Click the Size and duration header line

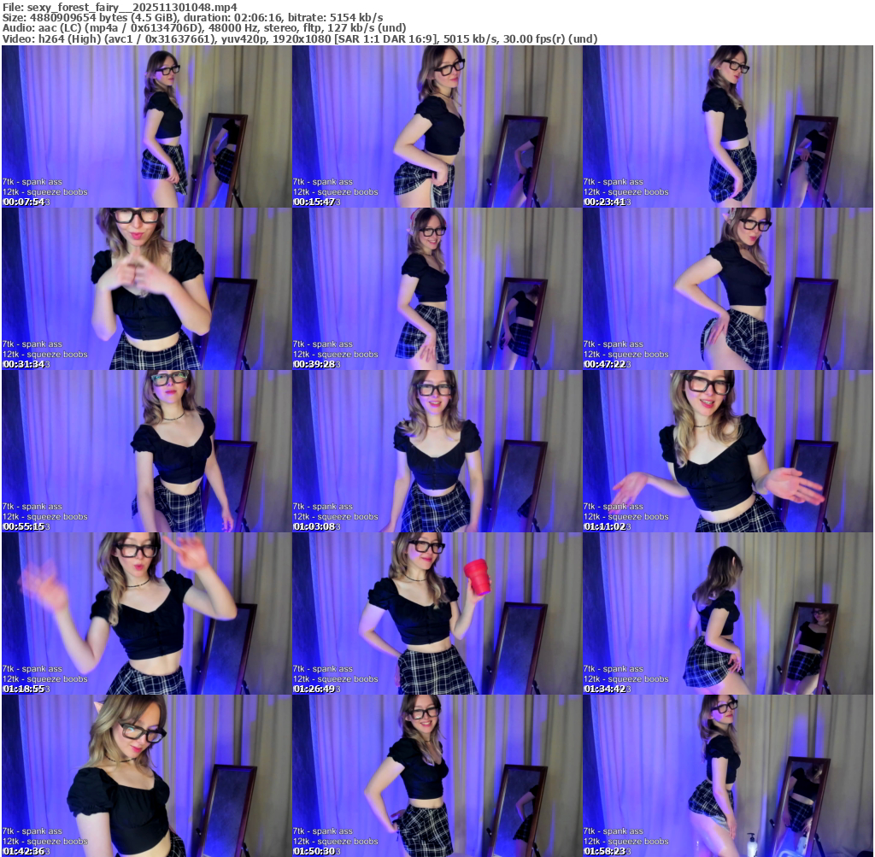tap(192, 18)
